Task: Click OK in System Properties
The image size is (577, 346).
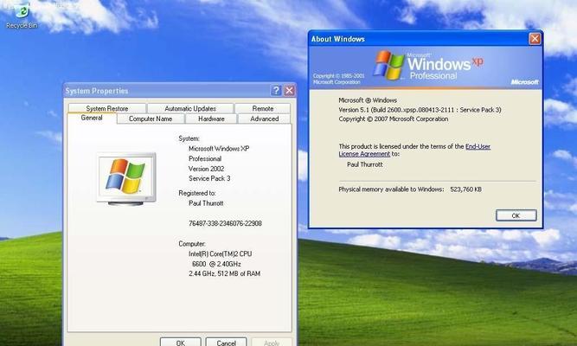Action: pos(180,342)
